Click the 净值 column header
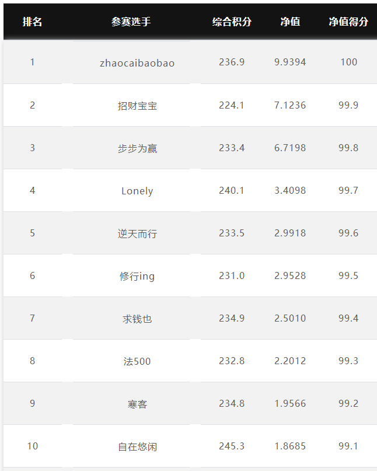377x471 pixels. (290, 22)
